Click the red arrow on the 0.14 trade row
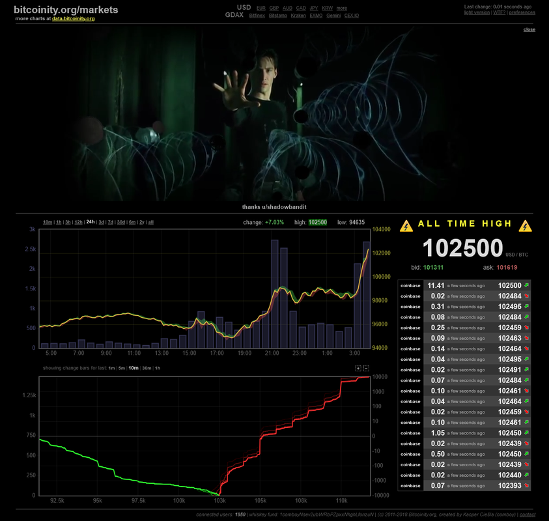The height and width of the screenshot is (521, 549). [x=526, y=348]
